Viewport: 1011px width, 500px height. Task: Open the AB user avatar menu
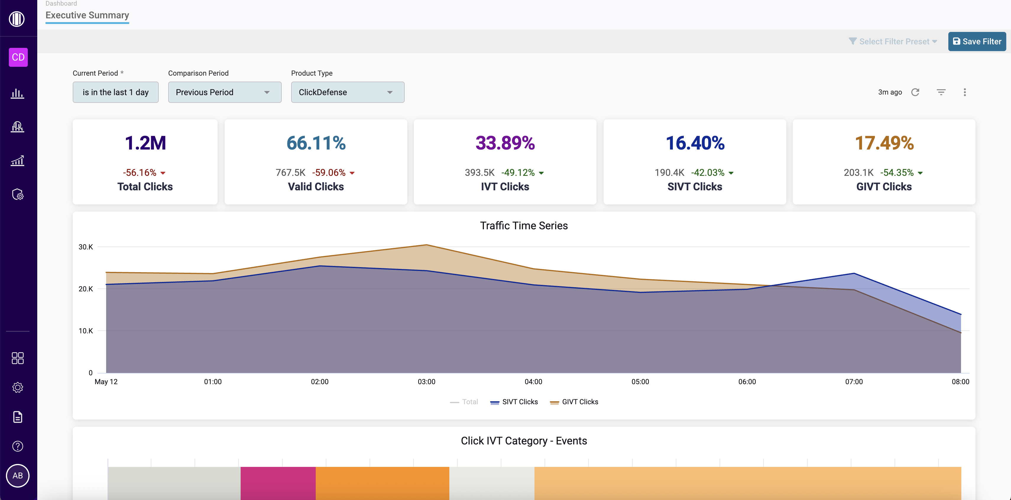(x=18, y=475)
